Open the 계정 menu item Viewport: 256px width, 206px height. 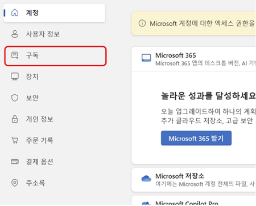55,13
